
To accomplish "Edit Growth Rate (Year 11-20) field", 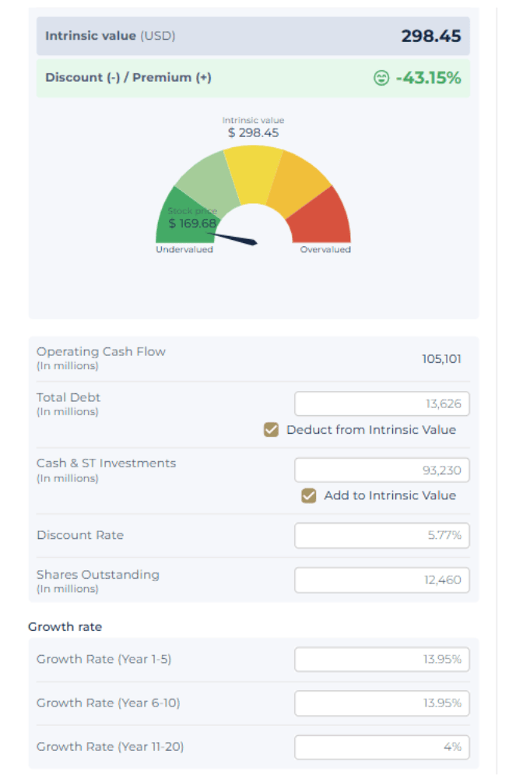I will 381,746.
